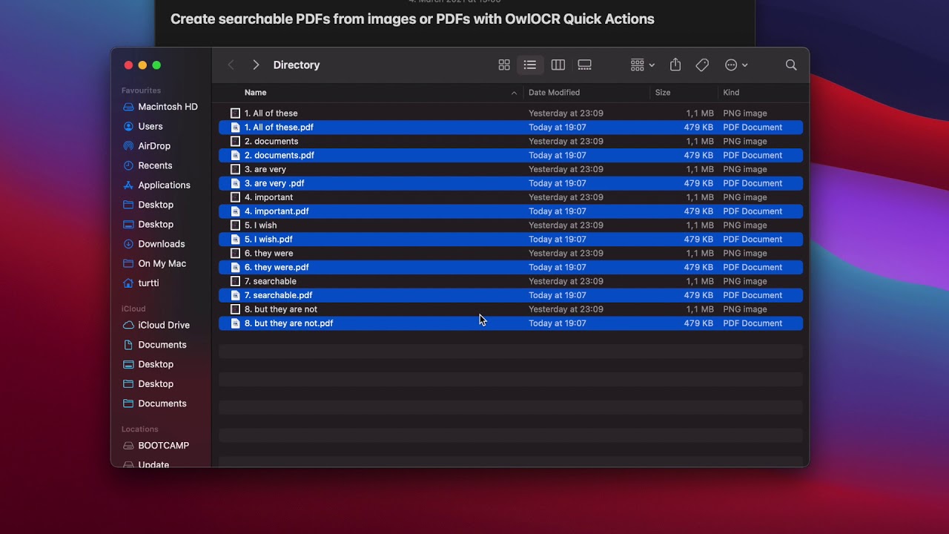This screenshot has height=534, width=949.
Task: Select the '4. important' PNG image
Action: 511,197
